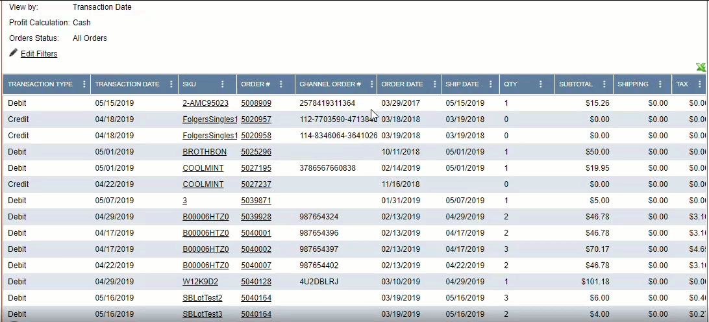Image resolution: width=709 pixels, height=322 pixels.
Task: Sort by Shipping column header
Action: tap(632, 84)
